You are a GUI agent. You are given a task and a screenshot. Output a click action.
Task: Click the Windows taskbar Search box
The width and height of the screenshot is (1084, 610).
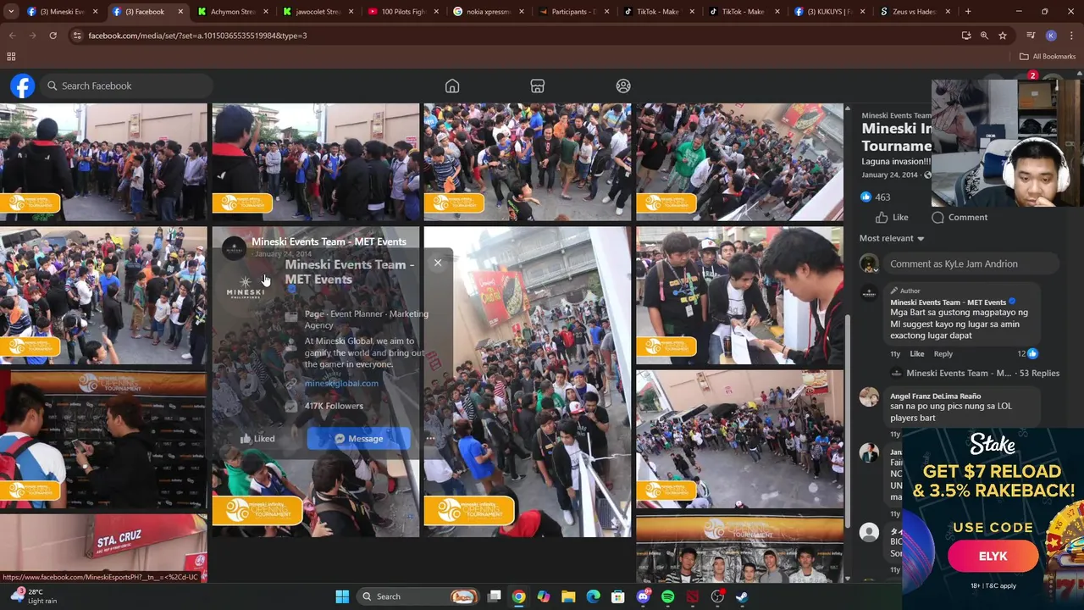[x=418, y=596]
